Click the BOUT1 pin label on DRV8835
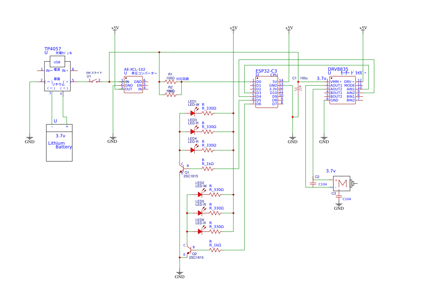This screenshot has height=306, width=433. point(336,93)
